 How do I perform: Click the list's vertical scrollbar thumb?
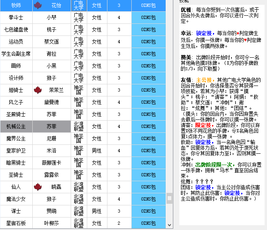[x=169, y=198]
